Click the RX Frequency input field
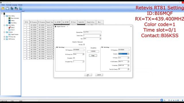 78,50
